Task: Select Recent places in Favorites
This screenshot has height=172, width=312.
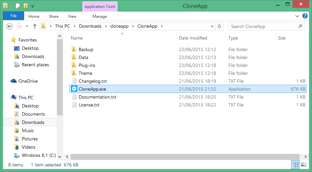Action: point(35,65)
